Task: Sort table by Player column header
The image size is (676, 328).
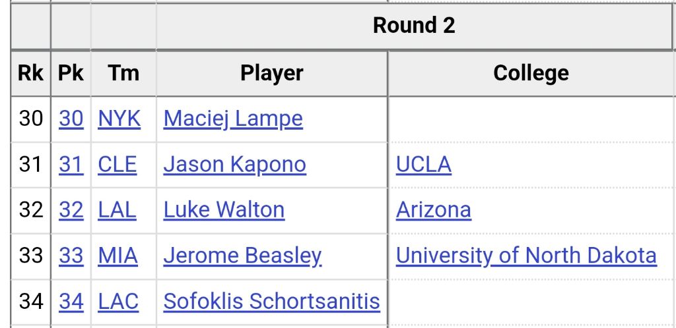Action: (x=271, y=73)
